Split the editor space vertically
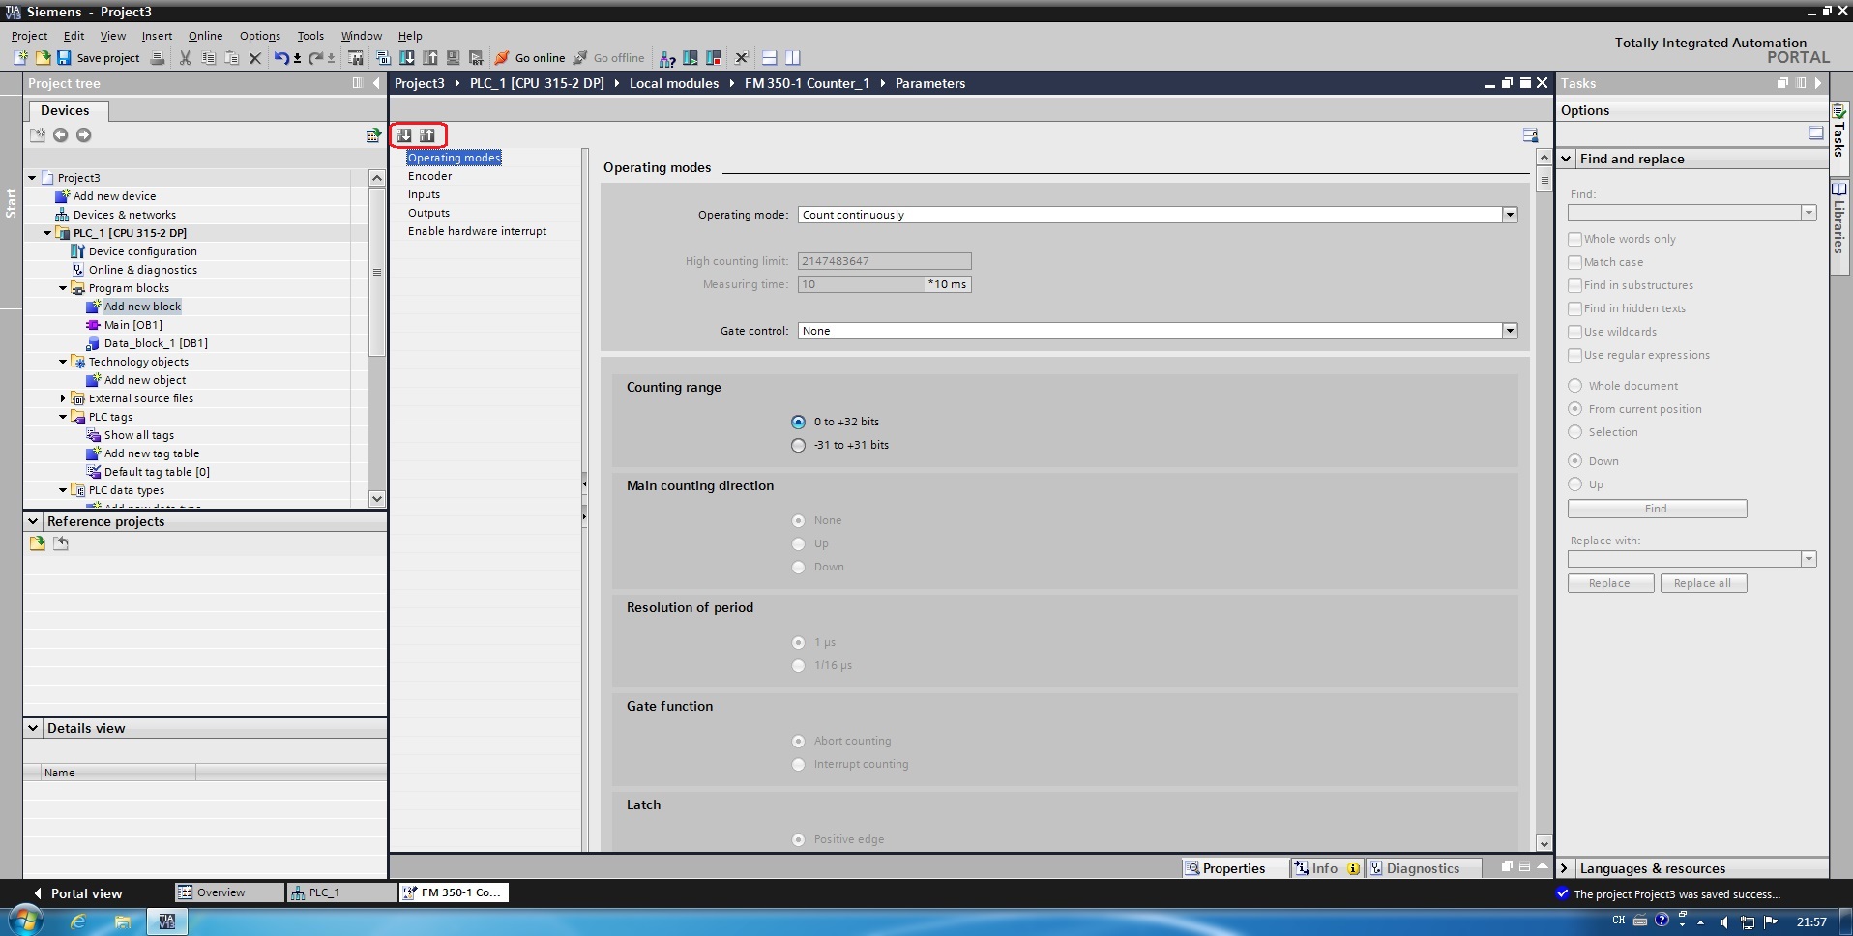1853x936 pixels. click(793, 58)
